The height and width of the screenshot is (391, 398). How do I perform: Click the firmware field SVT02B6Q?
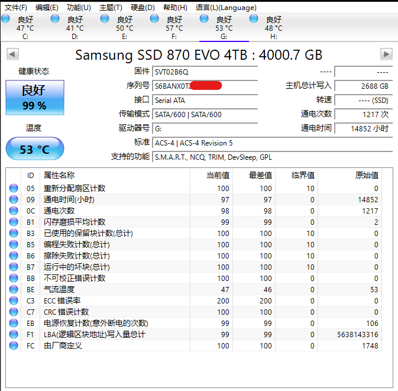point(205,72)
